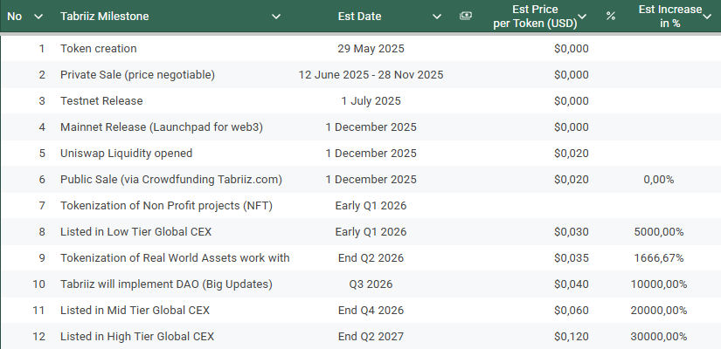Select Tabriiz will implement DAO cell
The width and height of the screenshot is (721, 349).
click(x=166, y=284)
